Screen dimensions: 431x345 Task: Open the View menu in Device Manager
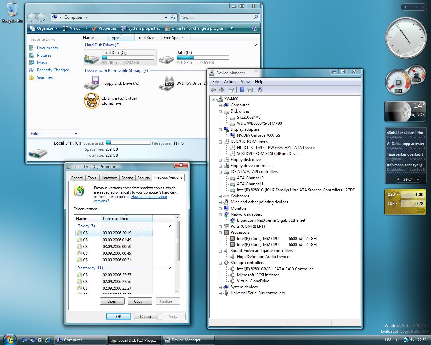tap(245, 82)
